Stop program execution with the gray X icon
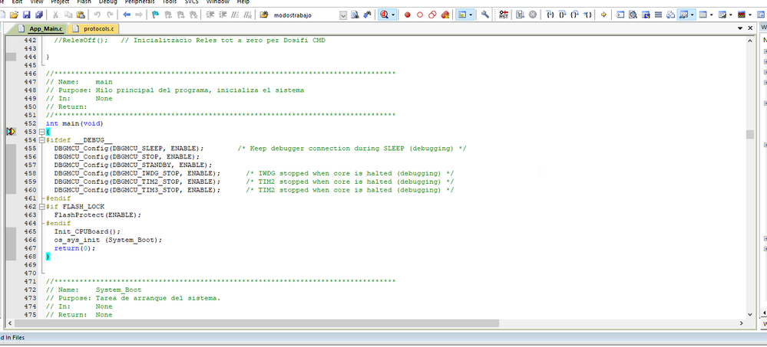 (533, 15)
